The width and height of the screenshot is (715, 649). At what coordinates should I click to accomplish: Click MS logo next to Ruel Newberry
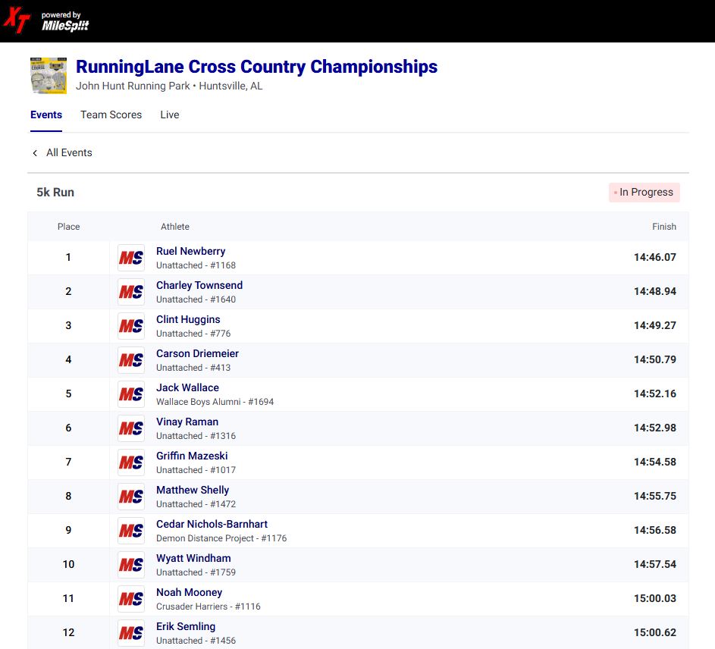tap(131, 258)
